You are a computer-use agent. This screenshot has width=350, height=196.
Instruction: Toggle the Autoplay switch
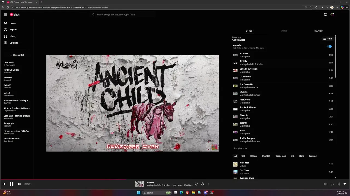[x=329, y=47]
